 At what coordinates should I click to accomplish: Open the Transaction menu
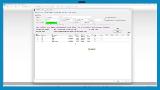point(10,7)
